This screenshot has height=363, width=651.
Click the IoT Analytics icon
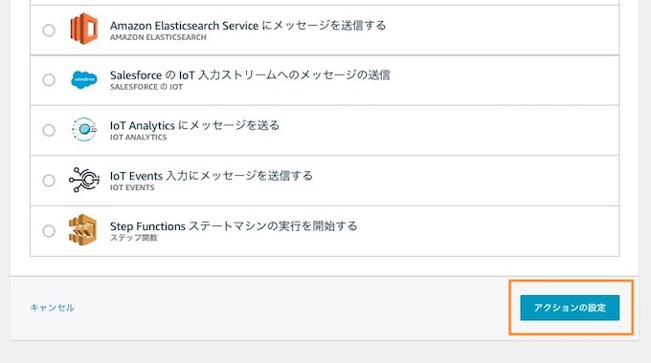pyautogui.click(x=84, y=129)
